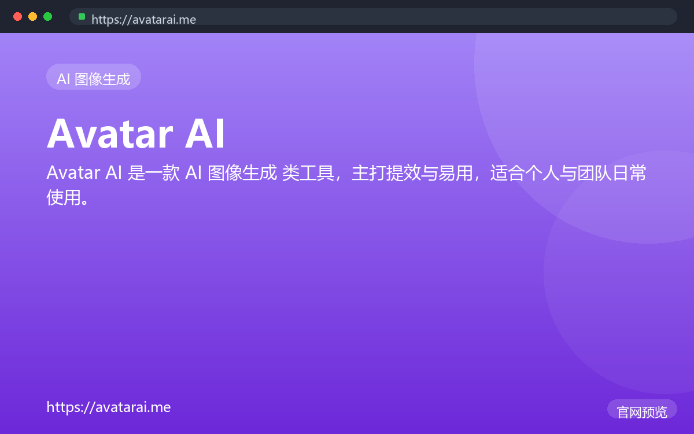Click the 官网预览 button
This screenshot has width=694, height=434.
pos(642,409)
